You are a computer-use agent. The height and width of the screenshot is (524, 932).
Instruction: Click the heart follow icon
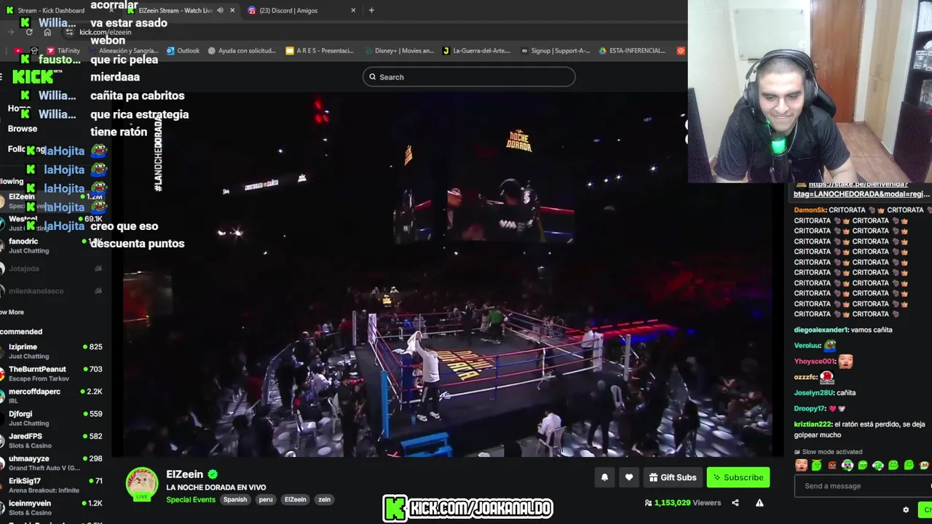coord(629,477)
